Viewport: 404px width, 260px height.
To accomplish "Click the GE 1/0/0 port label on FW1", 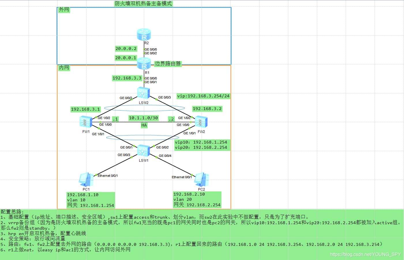I will click(x=105, y=125).
